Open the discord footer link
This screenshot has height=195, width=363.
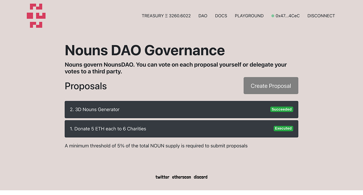(201, 177)
